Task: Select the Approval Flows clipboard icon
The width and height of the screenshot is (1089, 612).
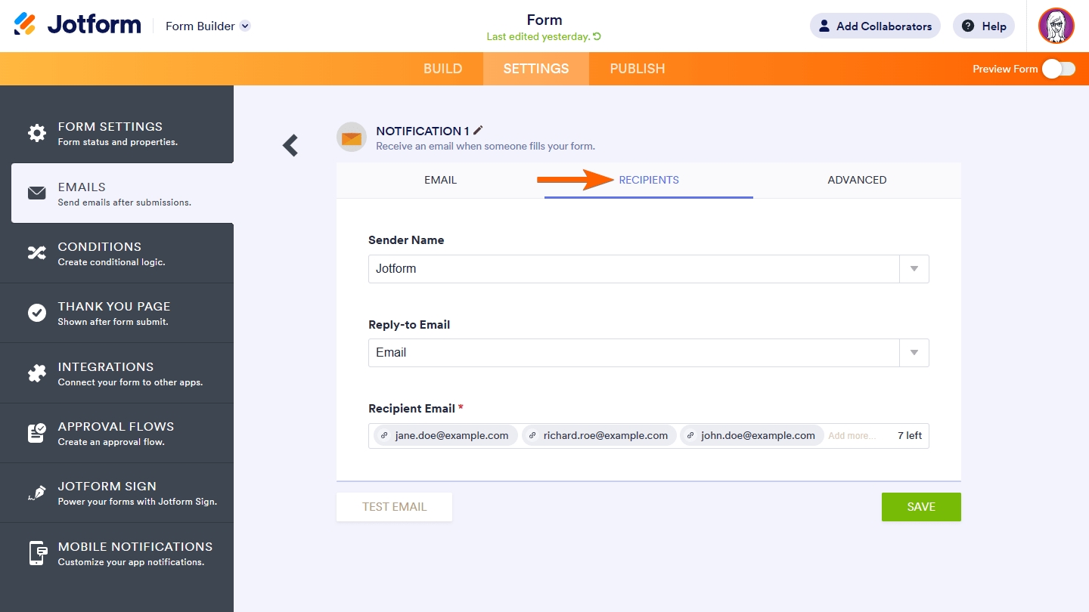Action: (37, 432)
